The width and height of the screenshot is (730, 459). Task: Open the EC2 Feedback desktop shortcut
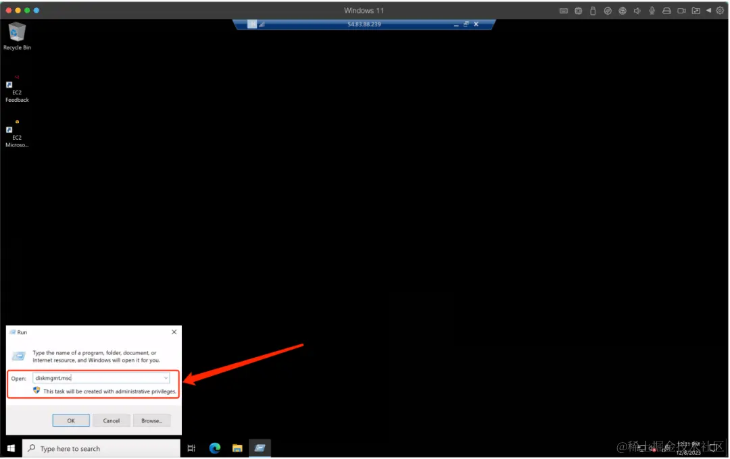(17, 89)
